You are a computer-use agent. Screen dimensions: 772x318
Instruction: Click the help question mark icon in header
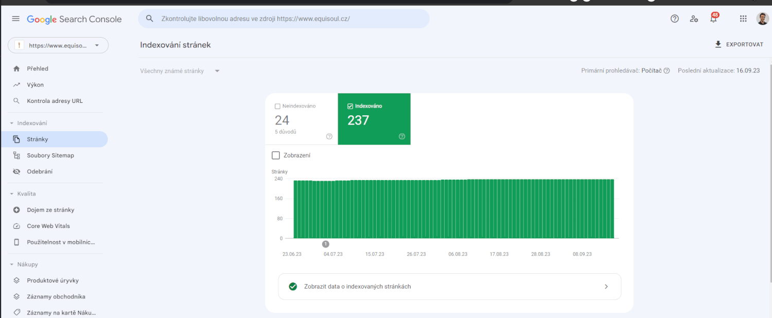coord(675,19)
